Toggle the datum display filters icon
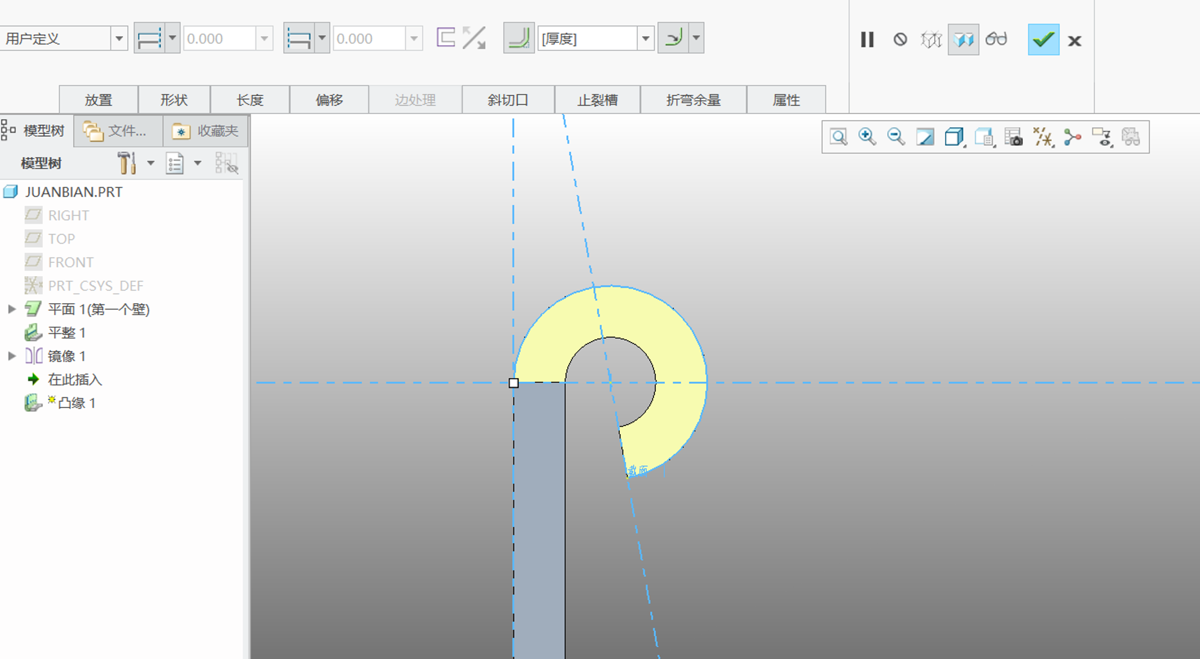Viewport: 1200px width, 659px height. tap(1043, 137)
